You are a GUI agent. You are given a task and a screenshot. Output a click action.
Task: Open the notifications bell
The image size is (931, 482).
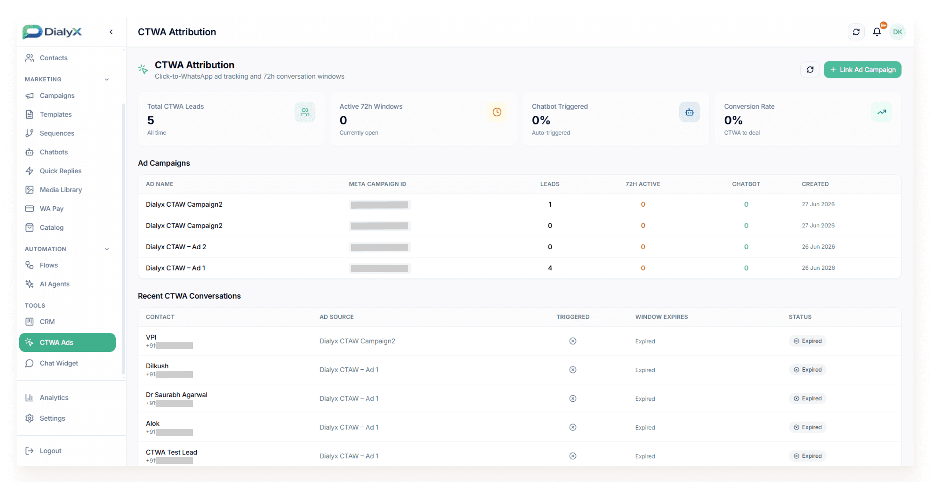pyautogui.click(x=876, y=32)
